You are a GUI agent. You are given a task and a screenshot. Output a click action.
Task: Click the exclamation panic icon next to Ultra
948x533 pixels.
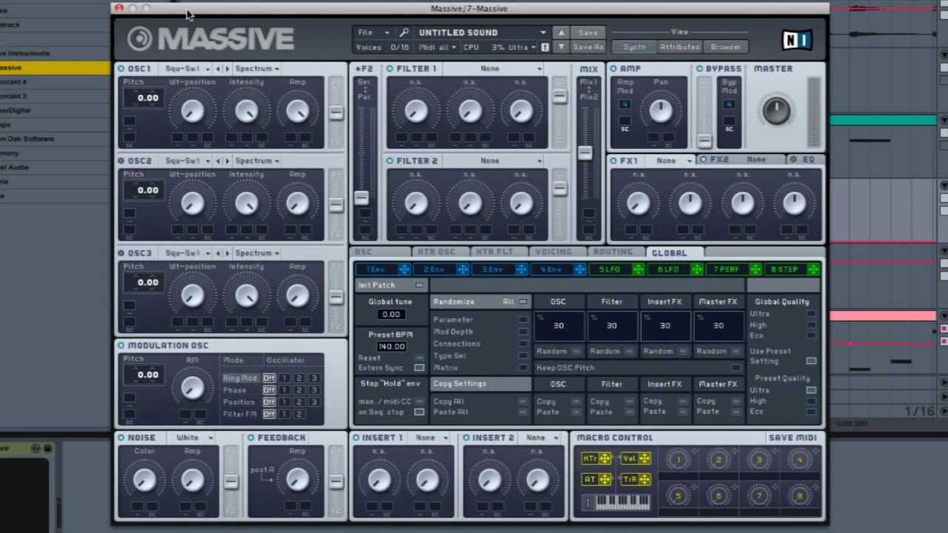[545, 47]
